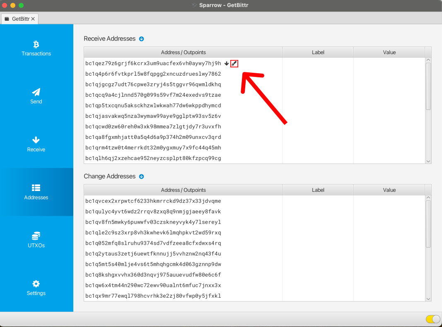
Task: Go to the Receive section
Action: [x=36, y=144]
